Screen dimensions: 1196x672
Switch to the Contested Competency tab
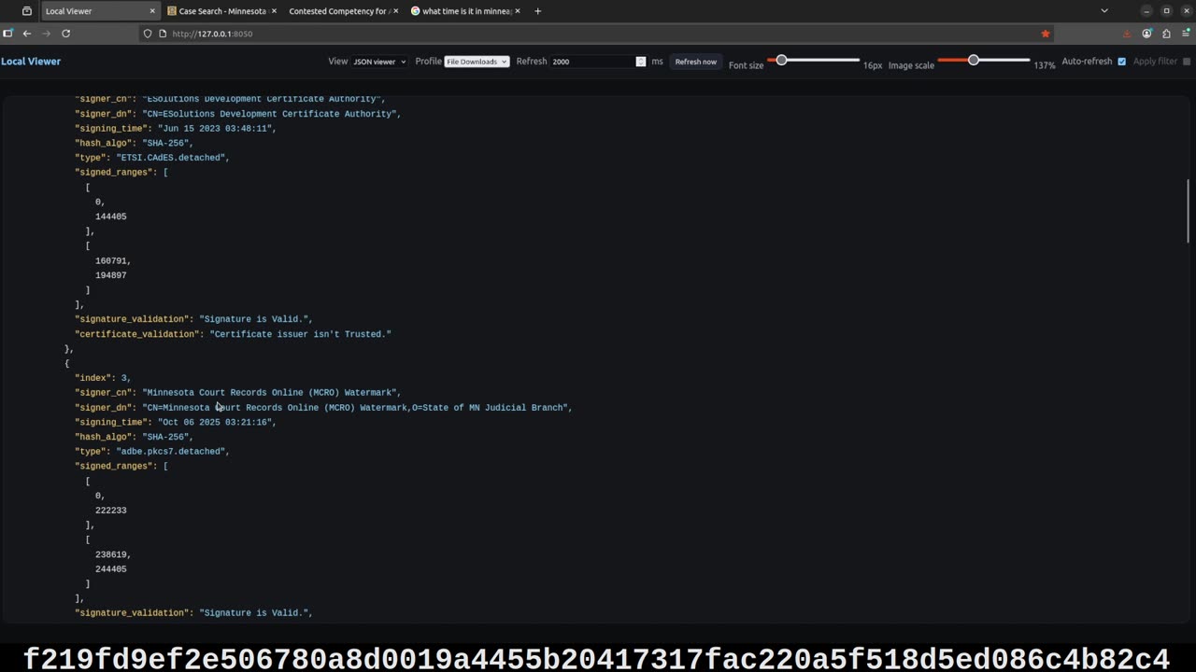pyautogui.click(x=343, y=11)
